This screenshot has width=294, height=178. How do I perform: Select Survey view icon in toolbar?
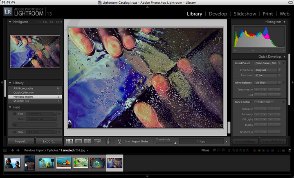97,141
